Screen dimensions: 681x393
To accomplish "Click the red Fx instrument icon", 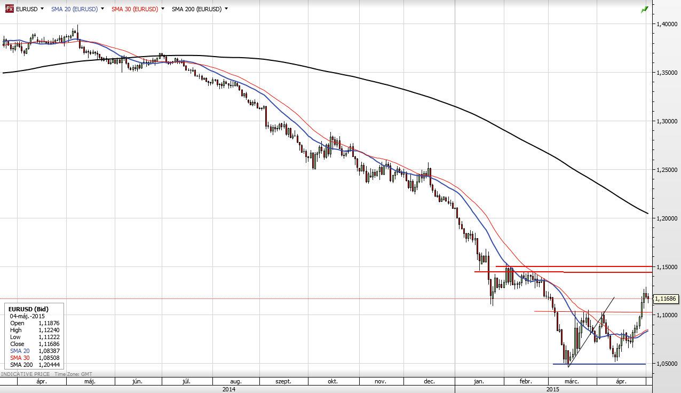I will point(10,9).
